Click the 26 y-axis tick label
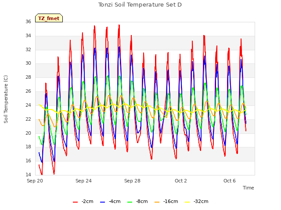281x210 pixels. (28, 91)
